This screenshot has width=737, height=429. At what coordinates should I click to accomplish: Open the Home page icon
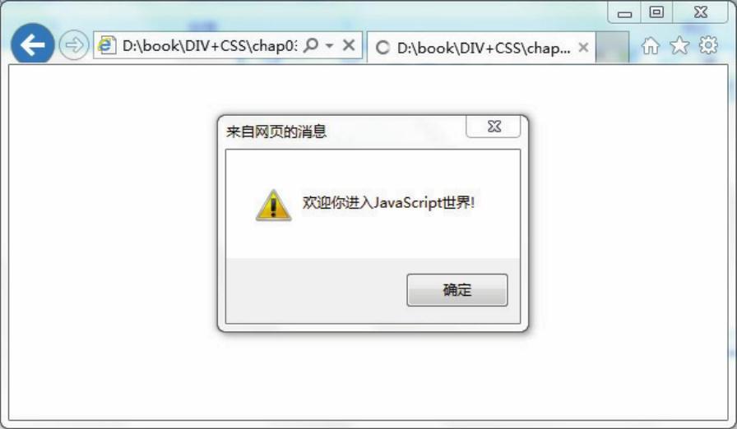(x=651, y=45)
